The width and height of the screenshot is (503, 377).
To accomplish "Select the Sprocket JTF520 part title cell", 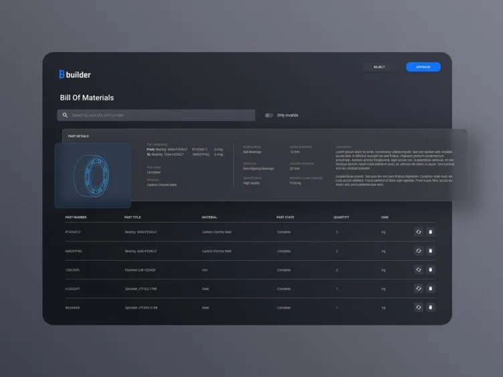I will (141, 289).
